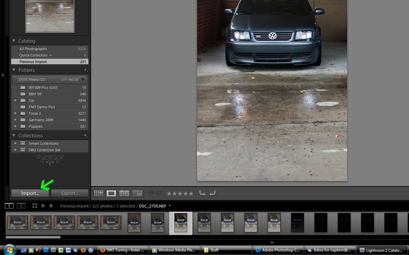Toggle second window button 2

(x=21, y=206)
